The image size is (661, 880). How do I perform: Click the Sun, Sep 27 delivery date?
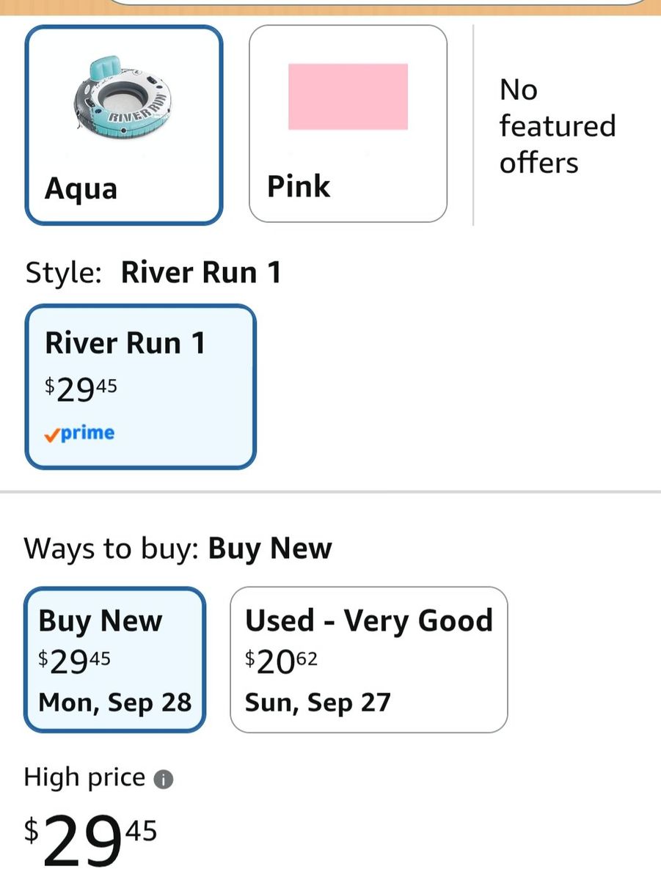(x=318, y=703)
